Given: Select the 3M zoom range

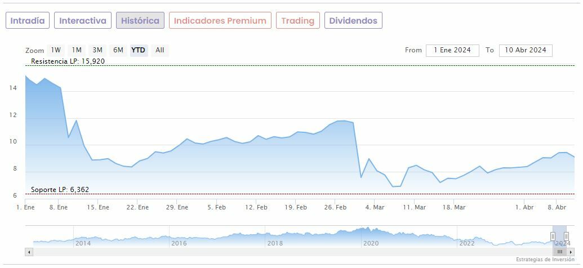Looking at the screenshot, I should click(97, 50).
